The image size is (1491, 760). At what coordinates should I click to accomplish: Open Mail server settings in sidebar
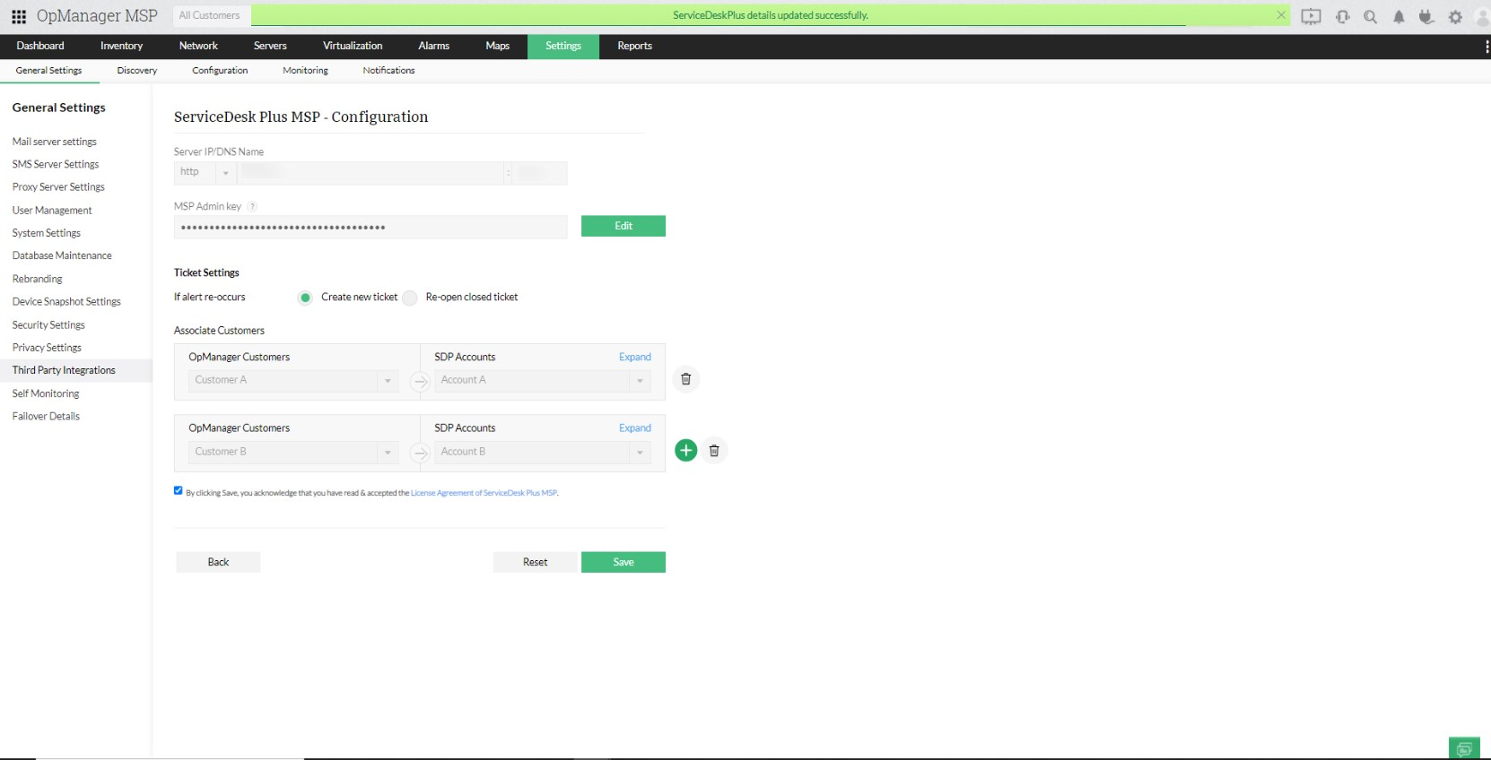coord(55,142)
